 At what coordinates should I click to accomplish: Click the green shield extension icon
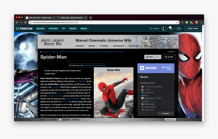tap(187, 22)
